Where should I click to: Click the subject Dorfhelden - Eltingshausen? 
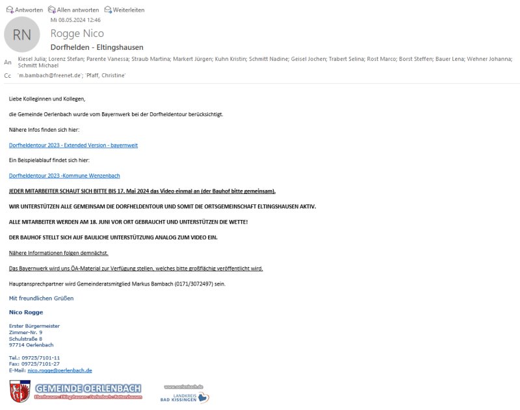[x=97, y=47]
